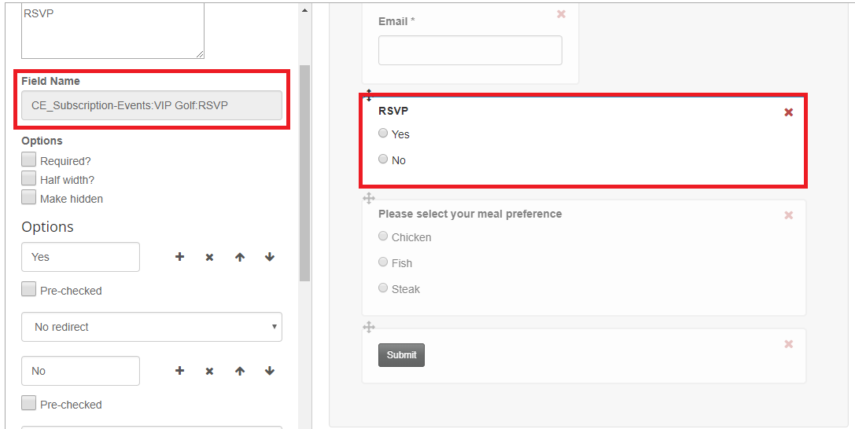
Task: Delete the Submit button block
Action: pos(788,344)
